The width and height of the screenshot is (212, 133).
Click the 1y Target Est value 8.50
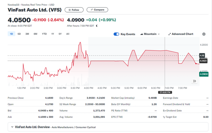pos(206,117)
